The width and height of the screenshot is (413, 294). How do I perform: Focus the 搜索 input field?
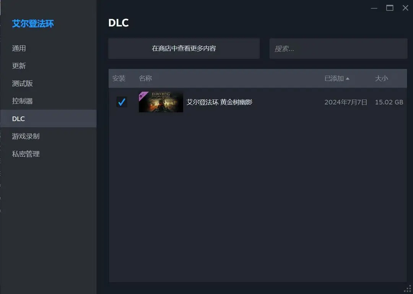click(338, 48)
